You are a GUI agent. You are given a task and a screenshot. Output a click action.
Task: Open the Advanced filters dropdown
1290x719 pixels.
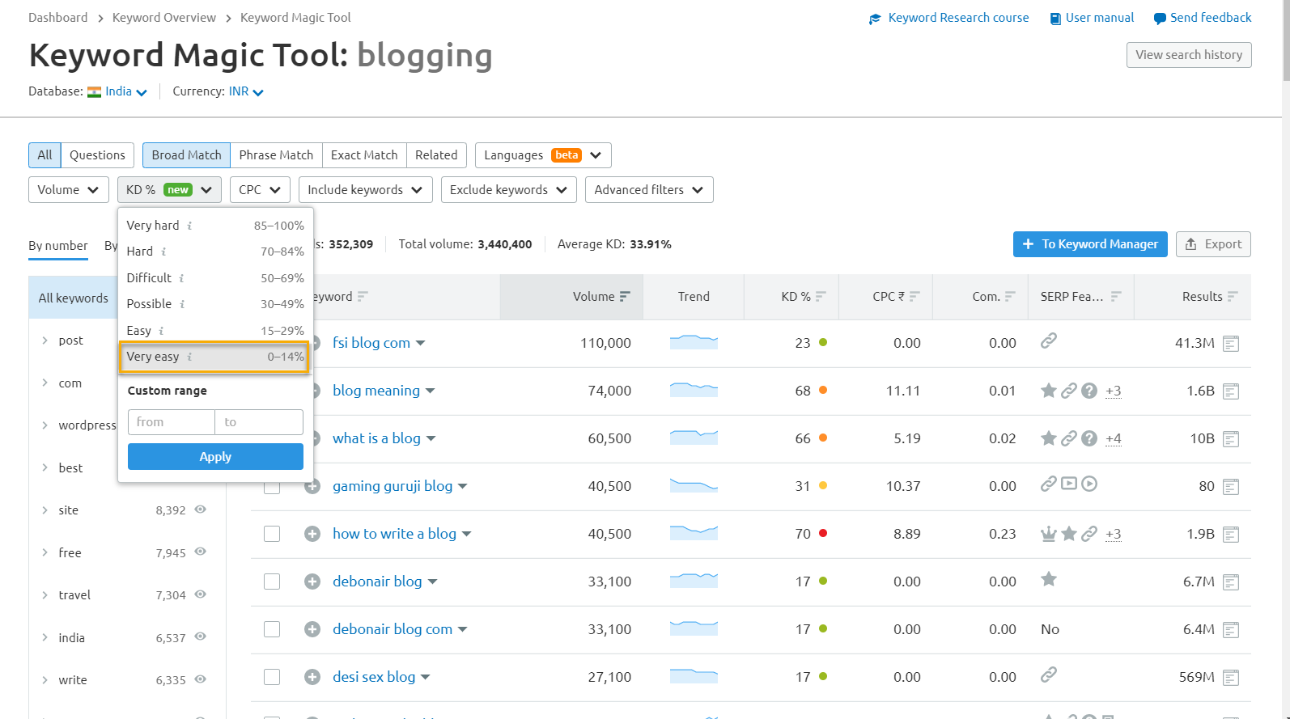coord(649,190)
